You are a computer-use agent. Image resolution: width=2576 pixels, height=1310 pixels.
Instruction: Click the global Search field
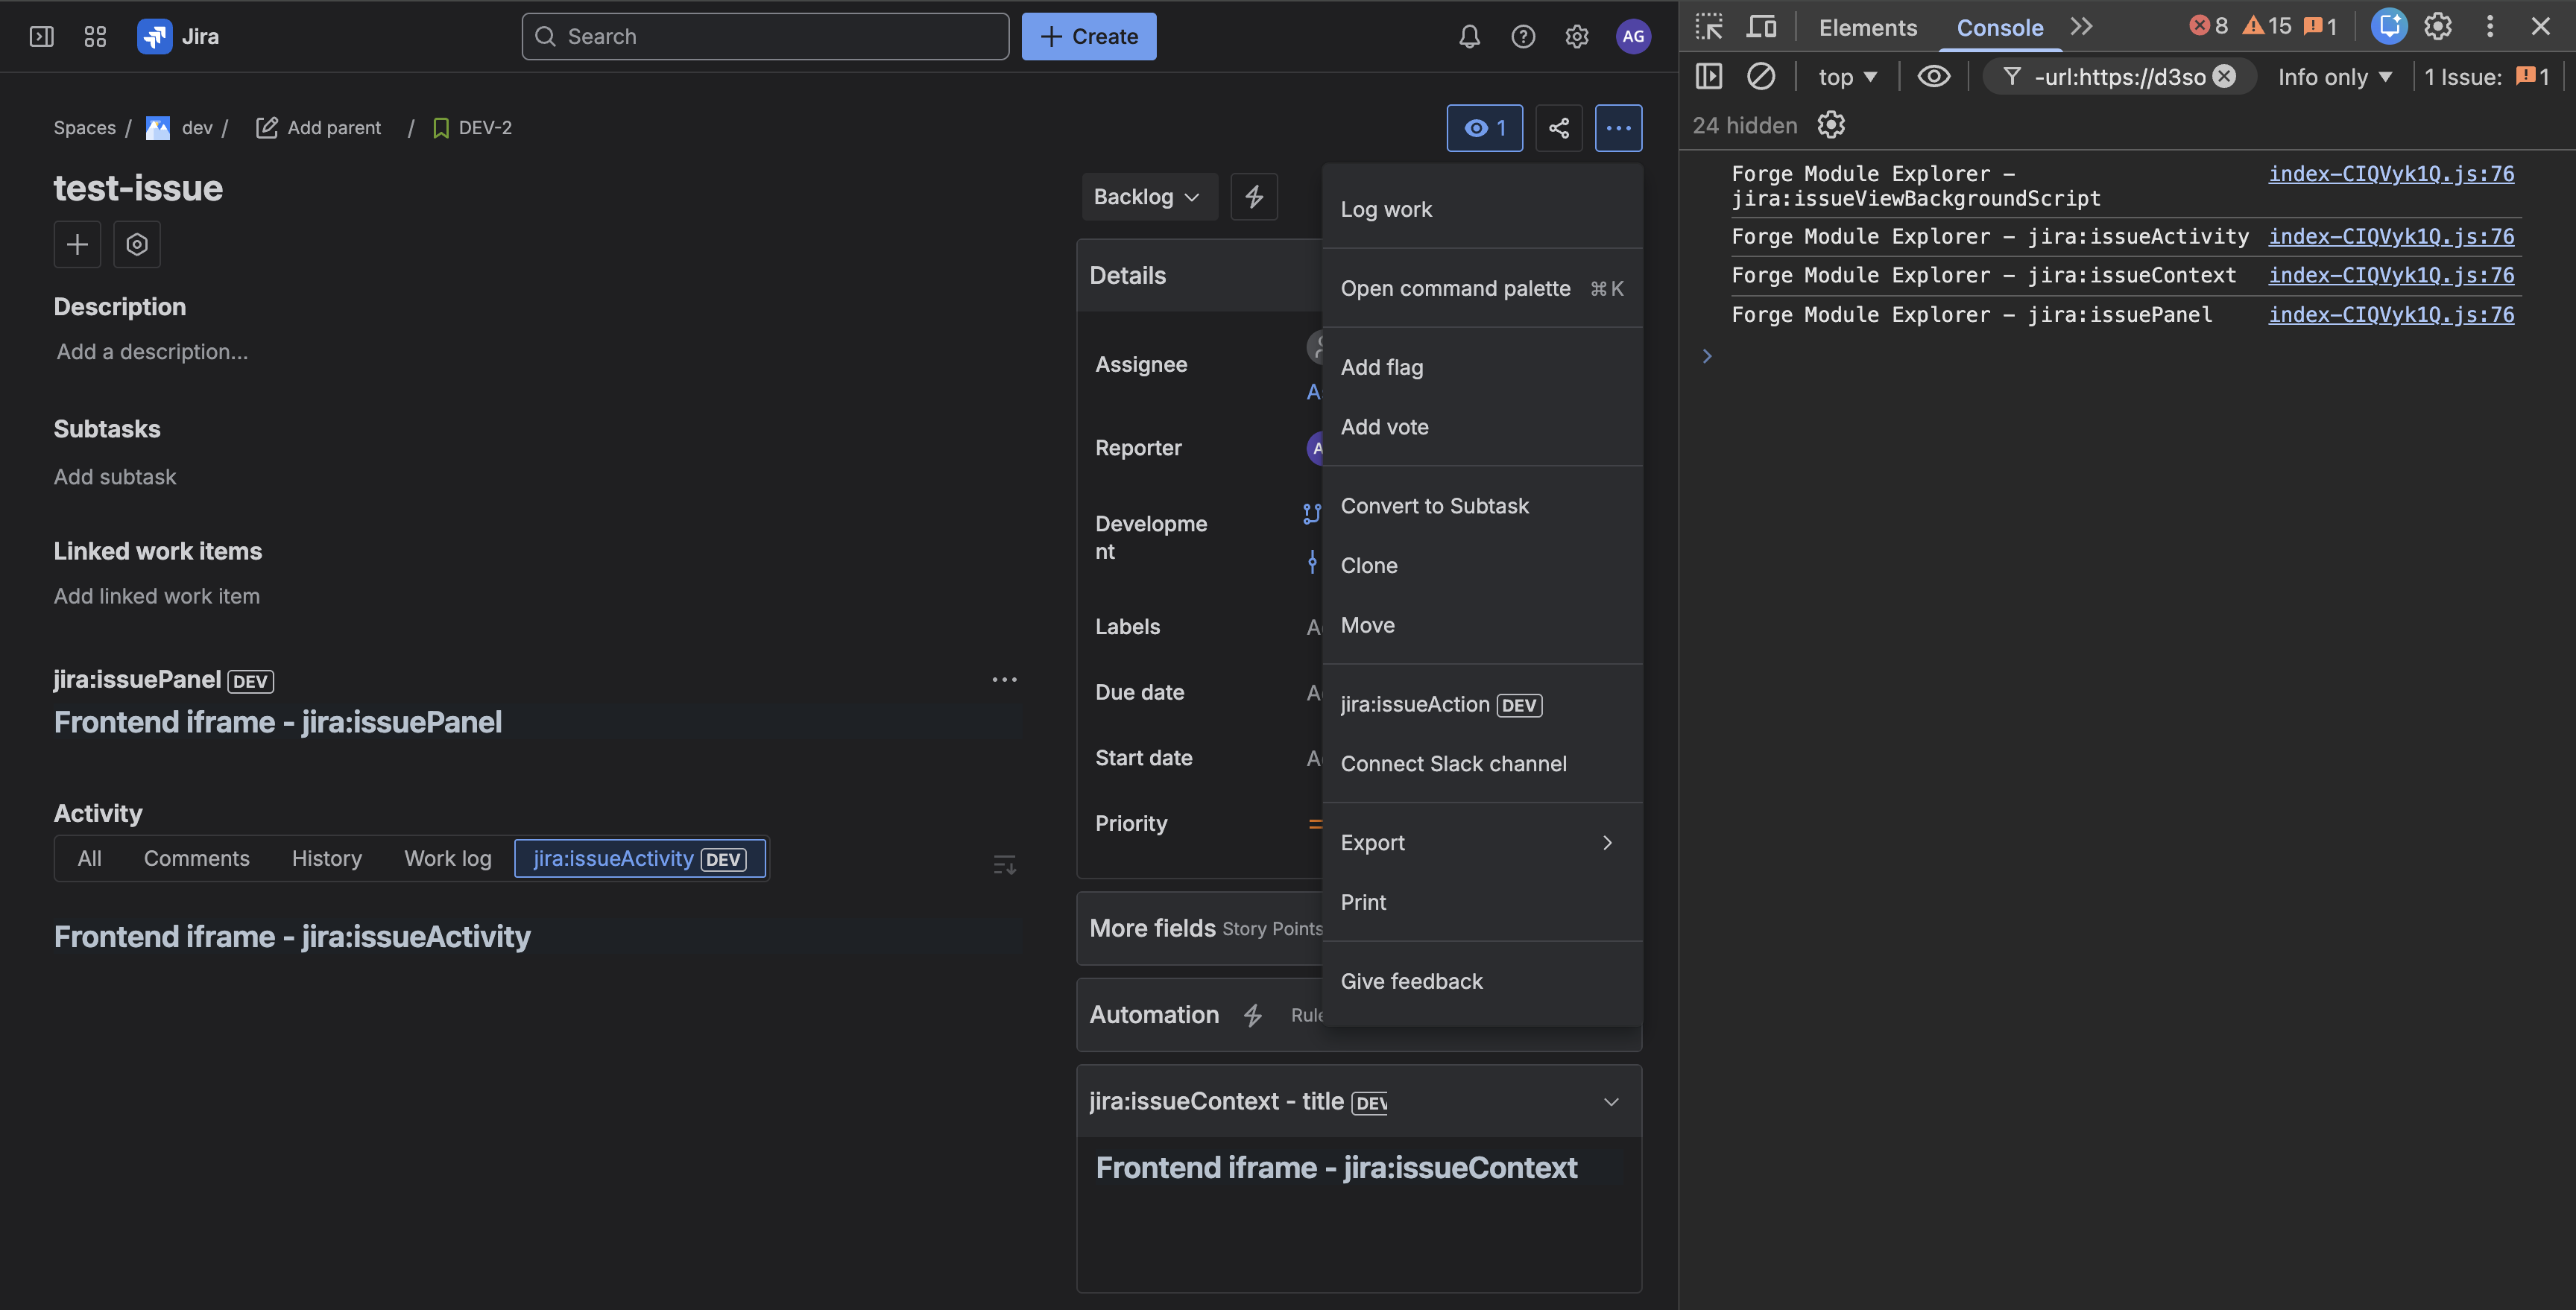click(x=765, y=36)
